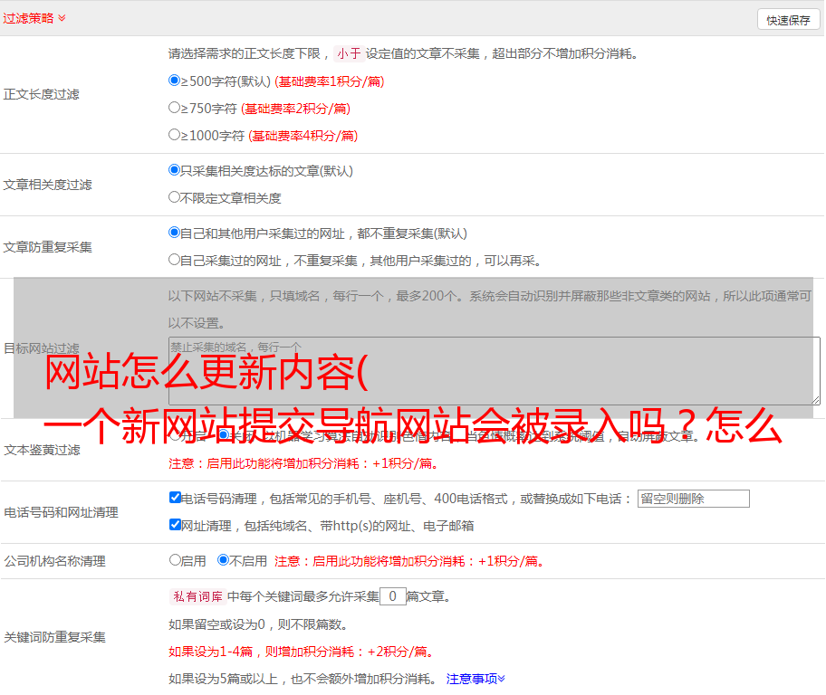
Task: Click the 私有词库 tag label
Action: (x=198, y=596)
